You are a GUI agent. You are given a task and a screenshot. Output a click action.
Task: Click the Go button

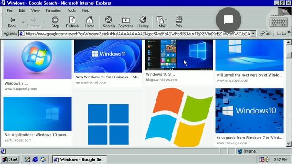[266, 33]
